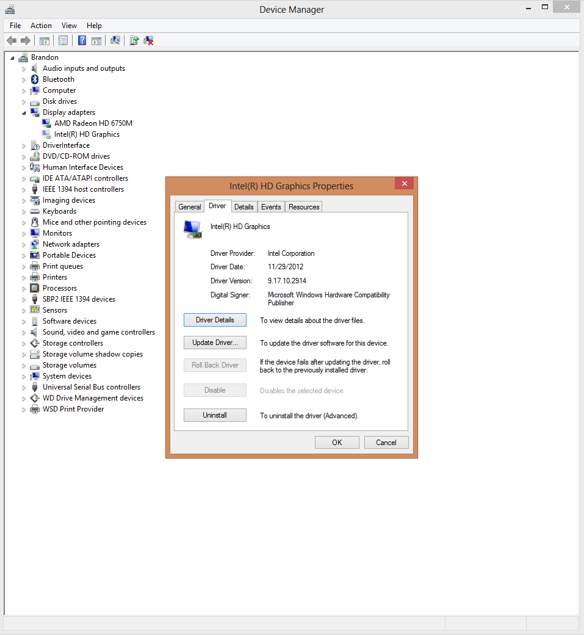The image size is (584, 635).
Task: Expand the Human Interface Devices category
Action: (x=24, y=168)
